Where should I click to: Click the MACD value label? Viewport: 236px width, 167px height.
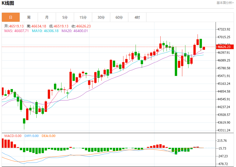13,136
